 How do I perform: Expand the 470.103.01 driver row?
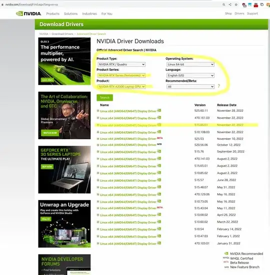click(x=98, y=244)
